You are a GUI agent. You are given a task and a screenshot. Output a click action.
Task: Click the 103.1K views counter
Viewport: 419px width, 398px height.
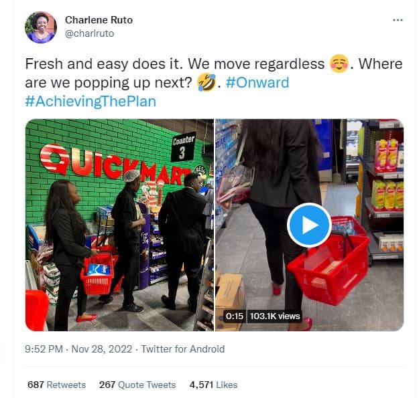coord(275,316)
